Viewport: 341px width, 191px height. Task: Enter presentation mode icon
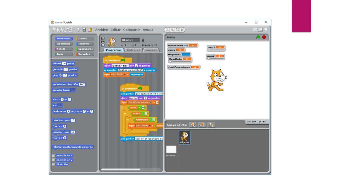tap(266, 30)
